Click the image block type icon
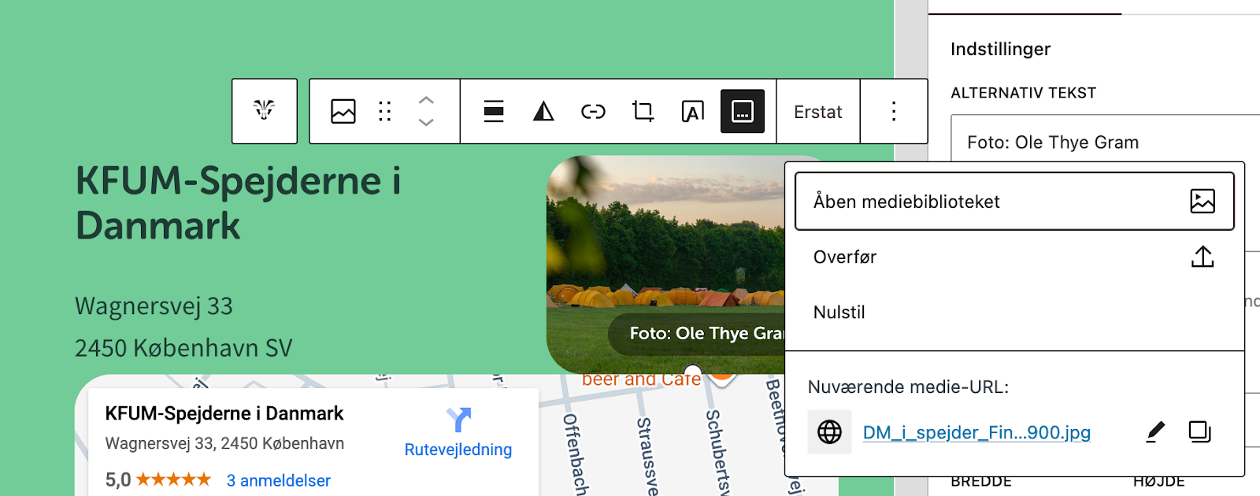The height and width of the screenshot is (496, 1260). [343, 111]
